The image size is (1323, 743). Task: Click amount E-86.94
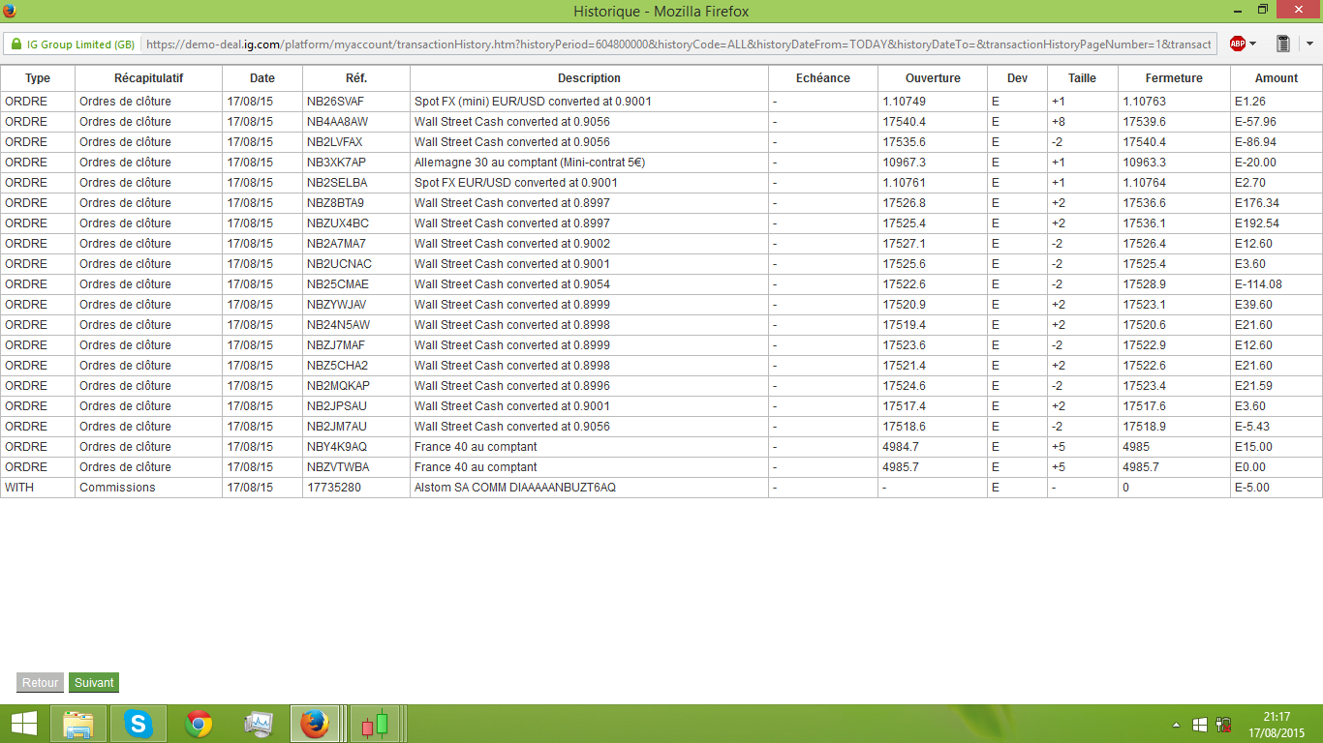1255,142
